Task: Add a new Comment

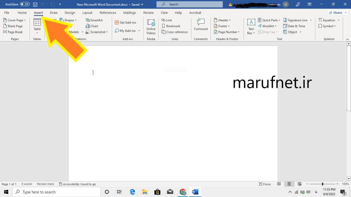Action: [201, 25]
